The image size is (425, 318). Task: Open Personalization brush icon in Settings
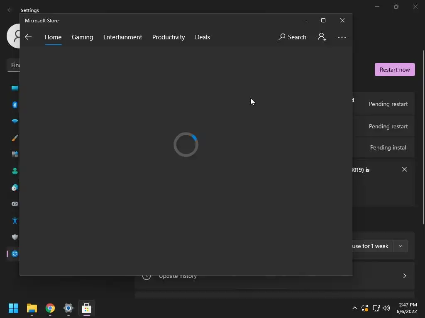coord(15,138)
